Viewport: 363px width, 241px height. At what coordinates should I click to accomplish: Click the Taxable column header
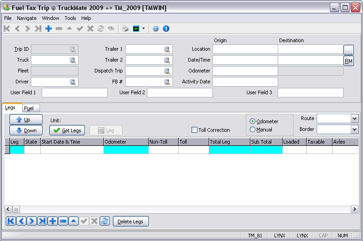319,142
